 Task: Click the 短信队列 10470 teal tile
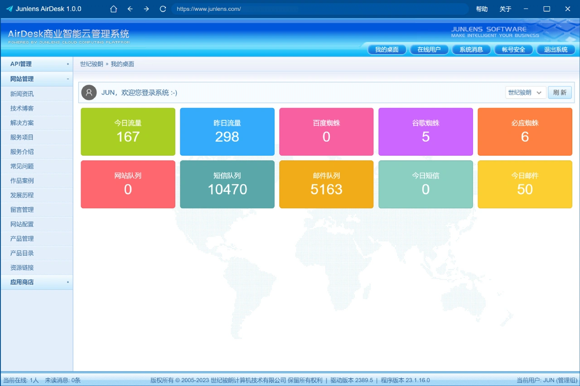pos(227,184)
